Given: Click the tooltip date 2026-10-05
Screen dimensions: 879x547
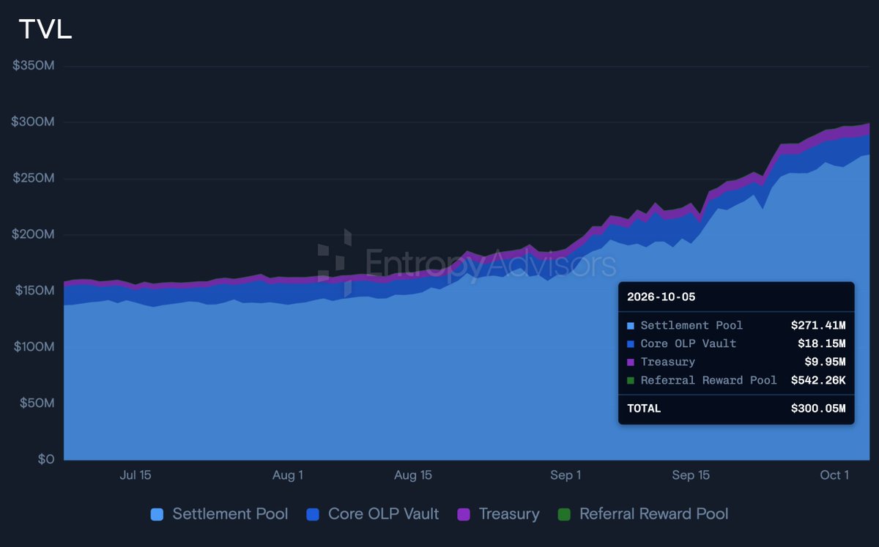Looking at the screenshot, I should point(661,297).
